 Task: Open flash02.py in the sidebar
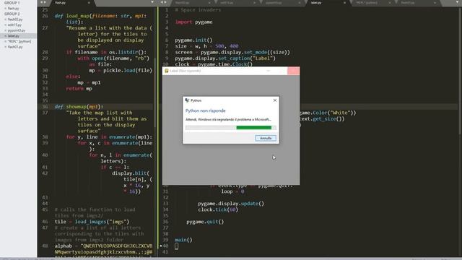[15, 19]
